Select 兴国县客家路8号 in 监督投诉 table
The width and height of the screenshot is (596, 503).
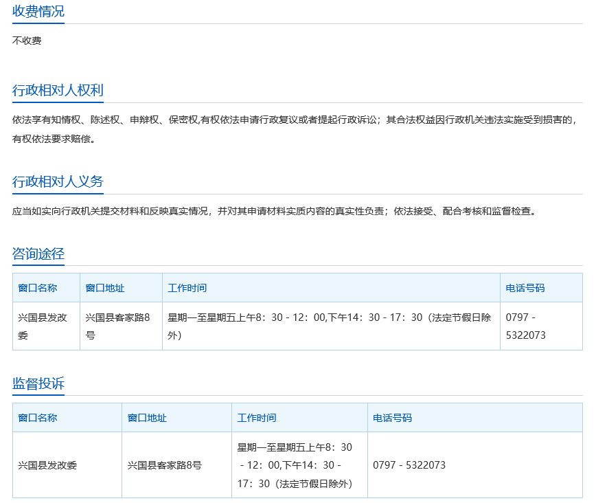(x=165, y=465)
